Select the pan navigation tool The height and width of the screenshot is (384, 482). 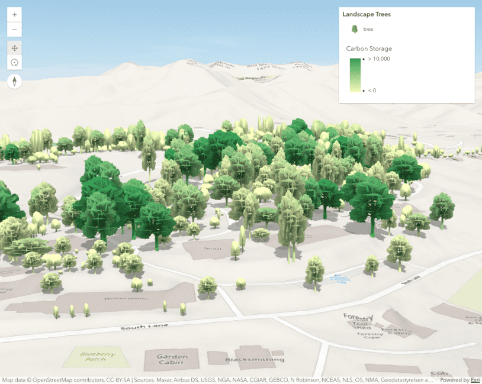pos(14,48)
